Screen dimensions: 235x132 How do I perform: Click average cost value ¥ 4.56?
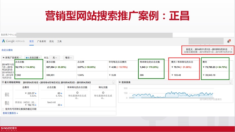click(113, 67)
